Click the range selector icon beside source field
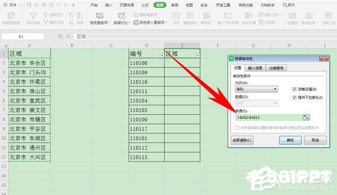 point(306,117)
